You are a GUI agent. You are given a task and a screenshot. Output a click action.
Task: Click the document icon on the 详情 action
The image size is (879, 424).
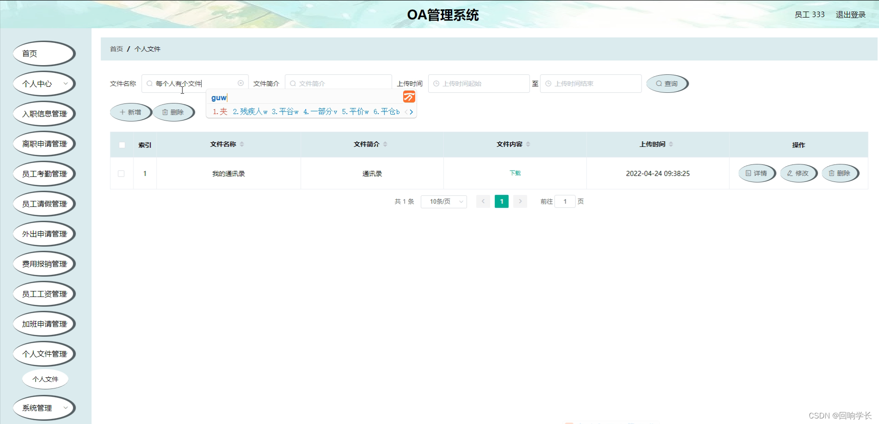pos(748,173)
